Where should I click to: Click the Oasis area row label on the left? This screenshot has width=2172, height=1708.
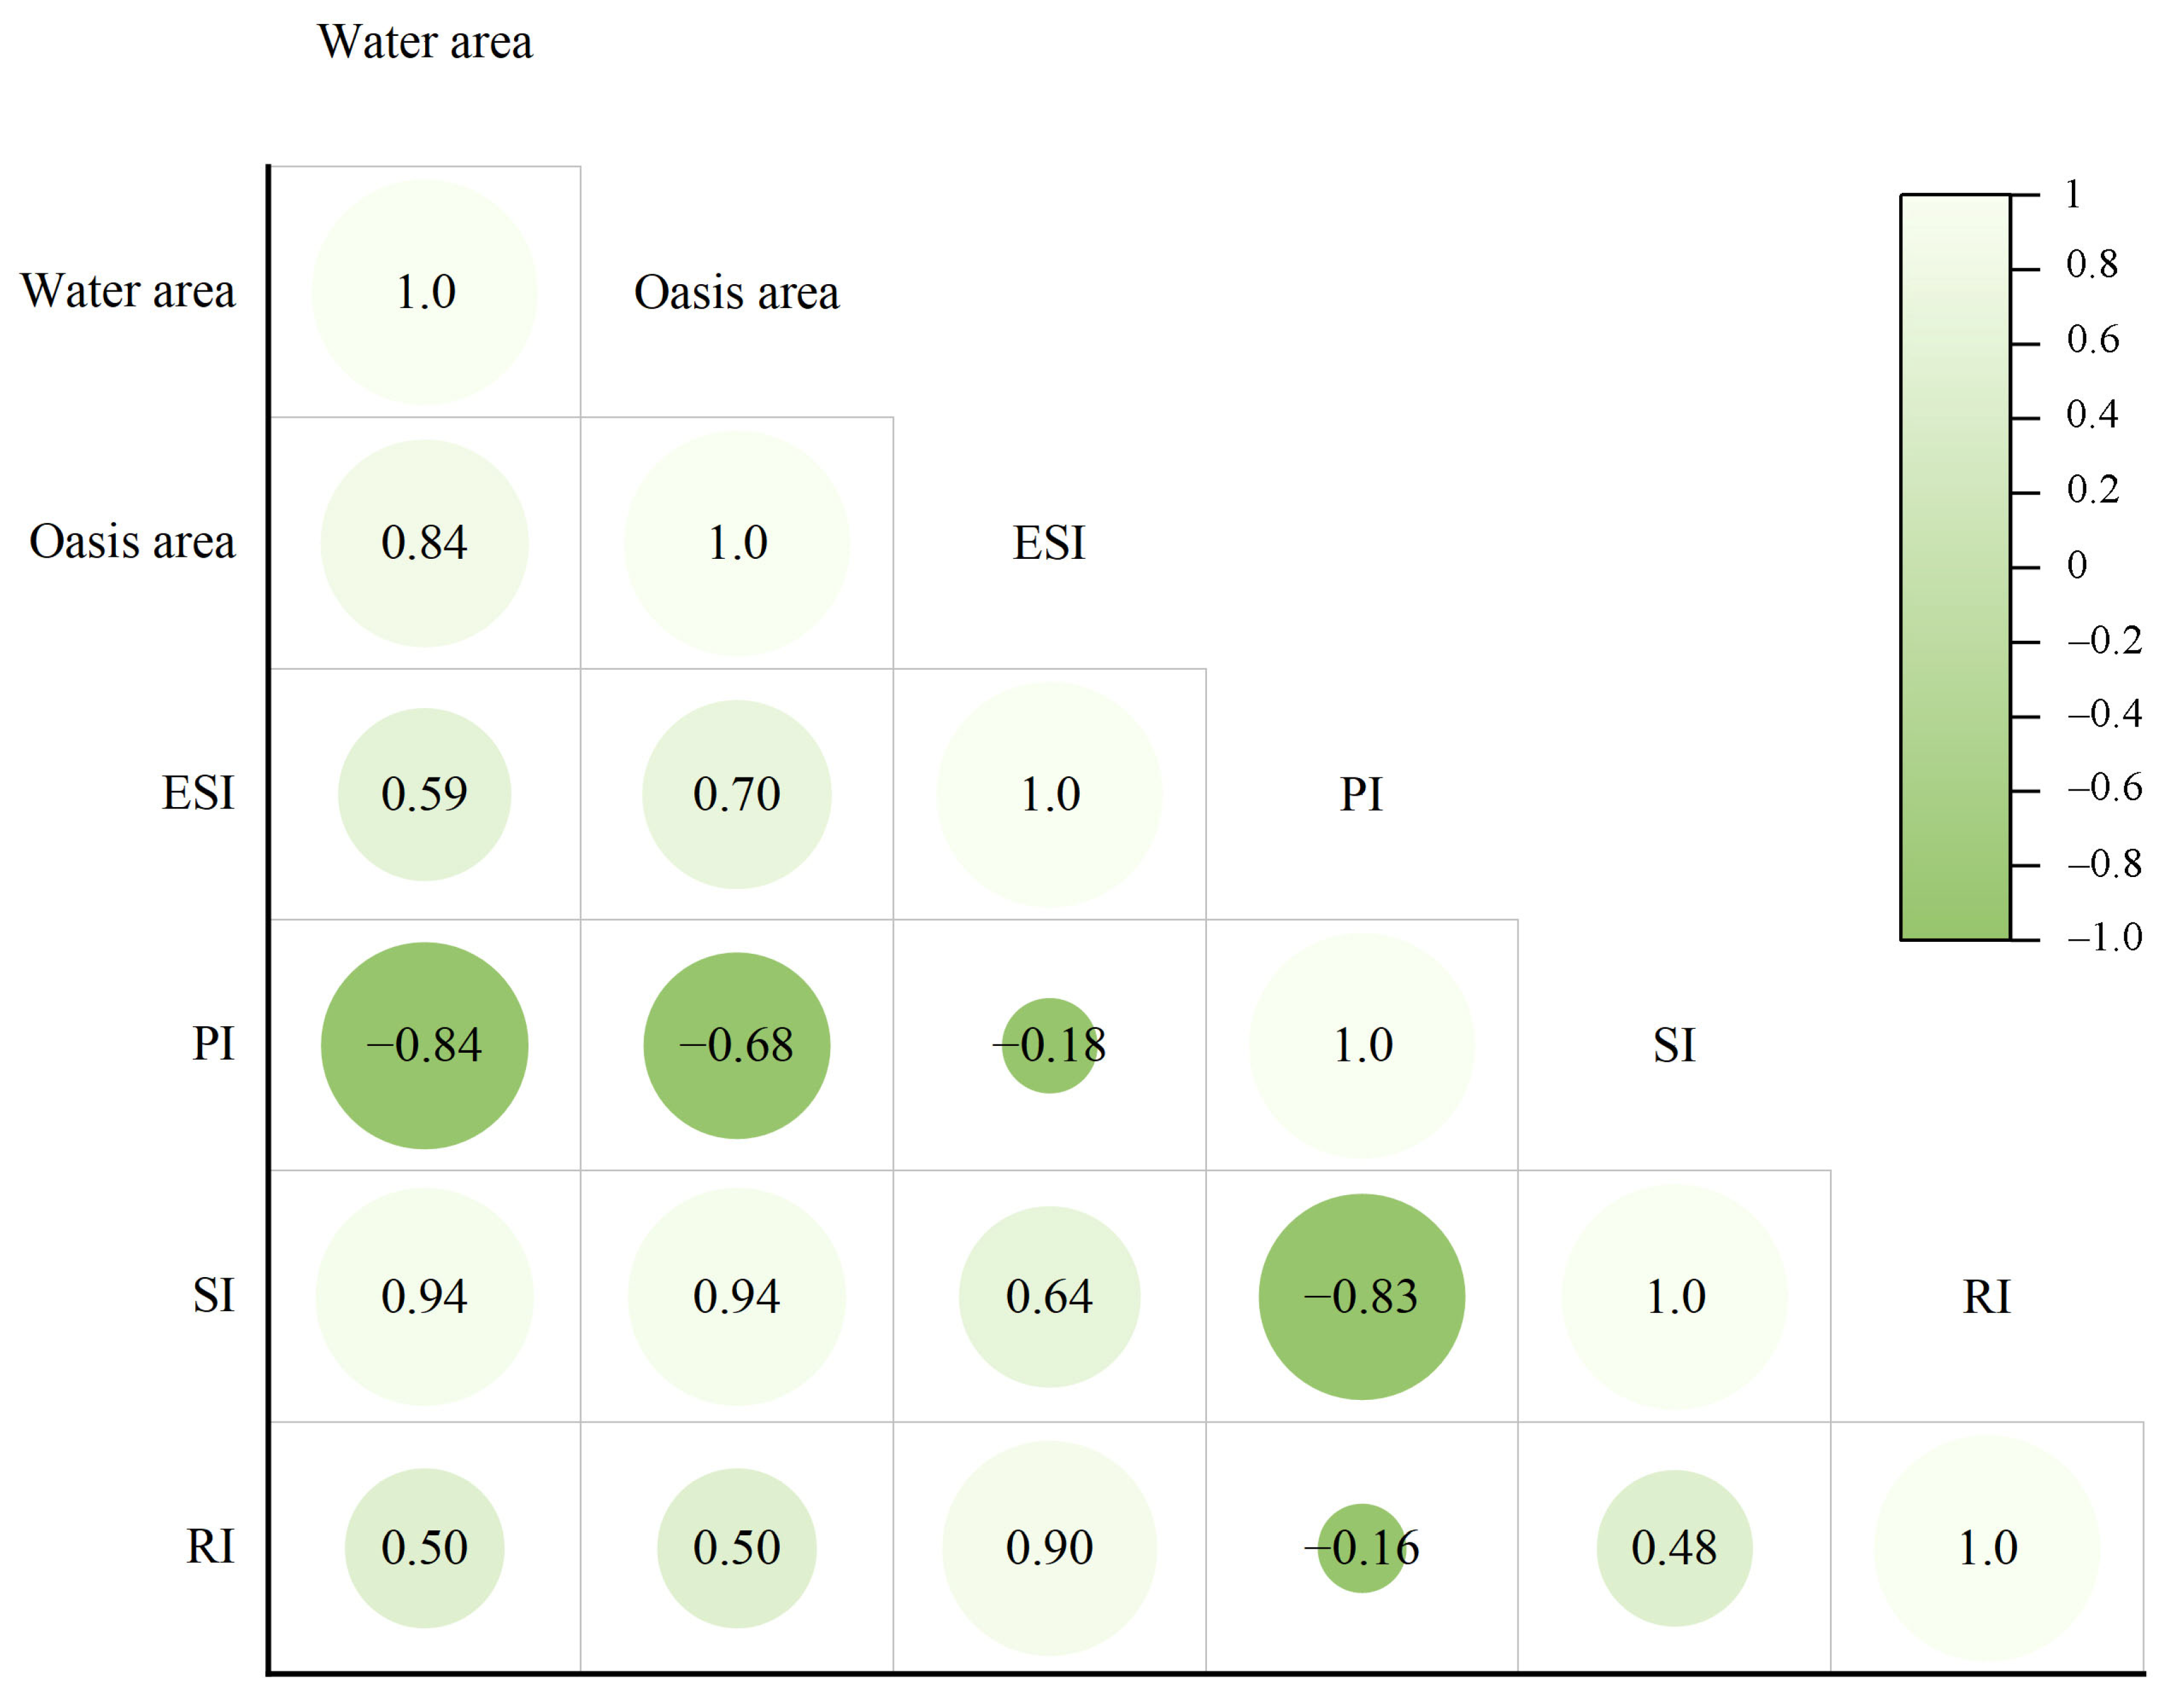(x=132, y=542)
